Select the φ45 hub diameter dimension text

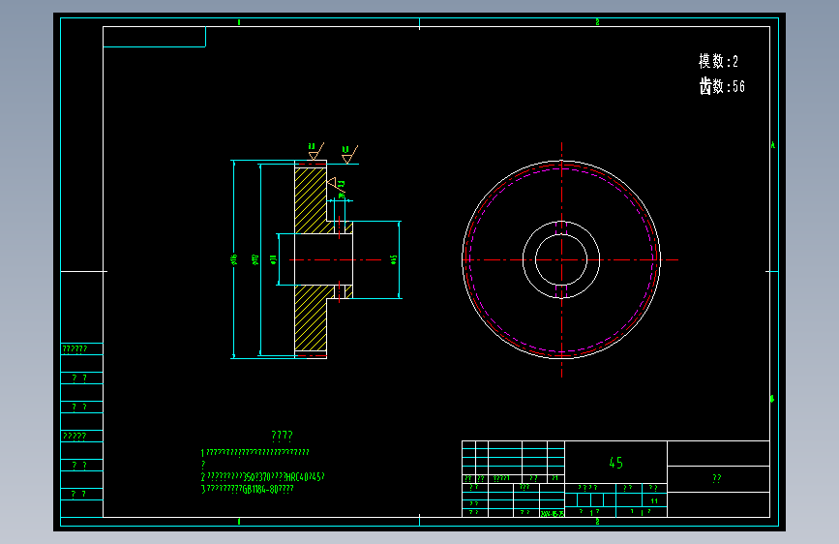[x=394, y=259]
